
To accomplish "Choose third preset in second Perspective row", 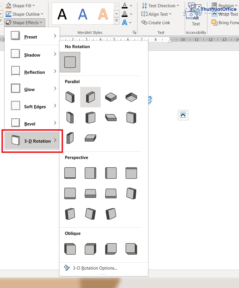I will coord(111,193).
